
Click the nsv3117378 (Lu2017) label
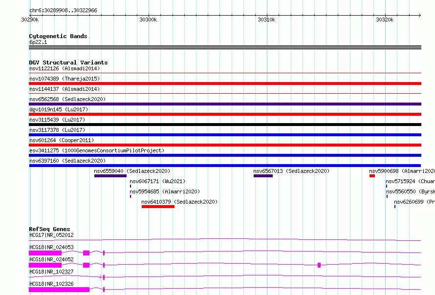pos(57,130)
